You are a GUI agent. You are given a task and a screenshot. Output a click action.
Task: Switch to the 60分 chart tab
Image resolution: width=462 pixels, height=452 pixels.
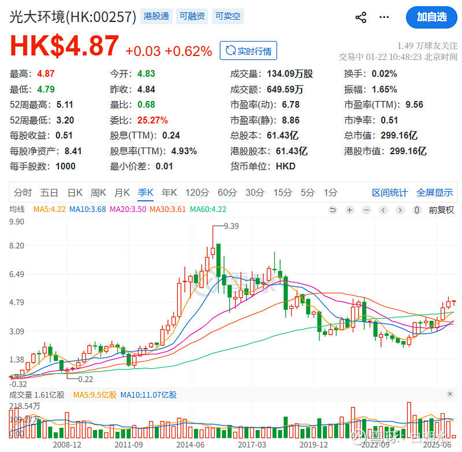(227, 193)
